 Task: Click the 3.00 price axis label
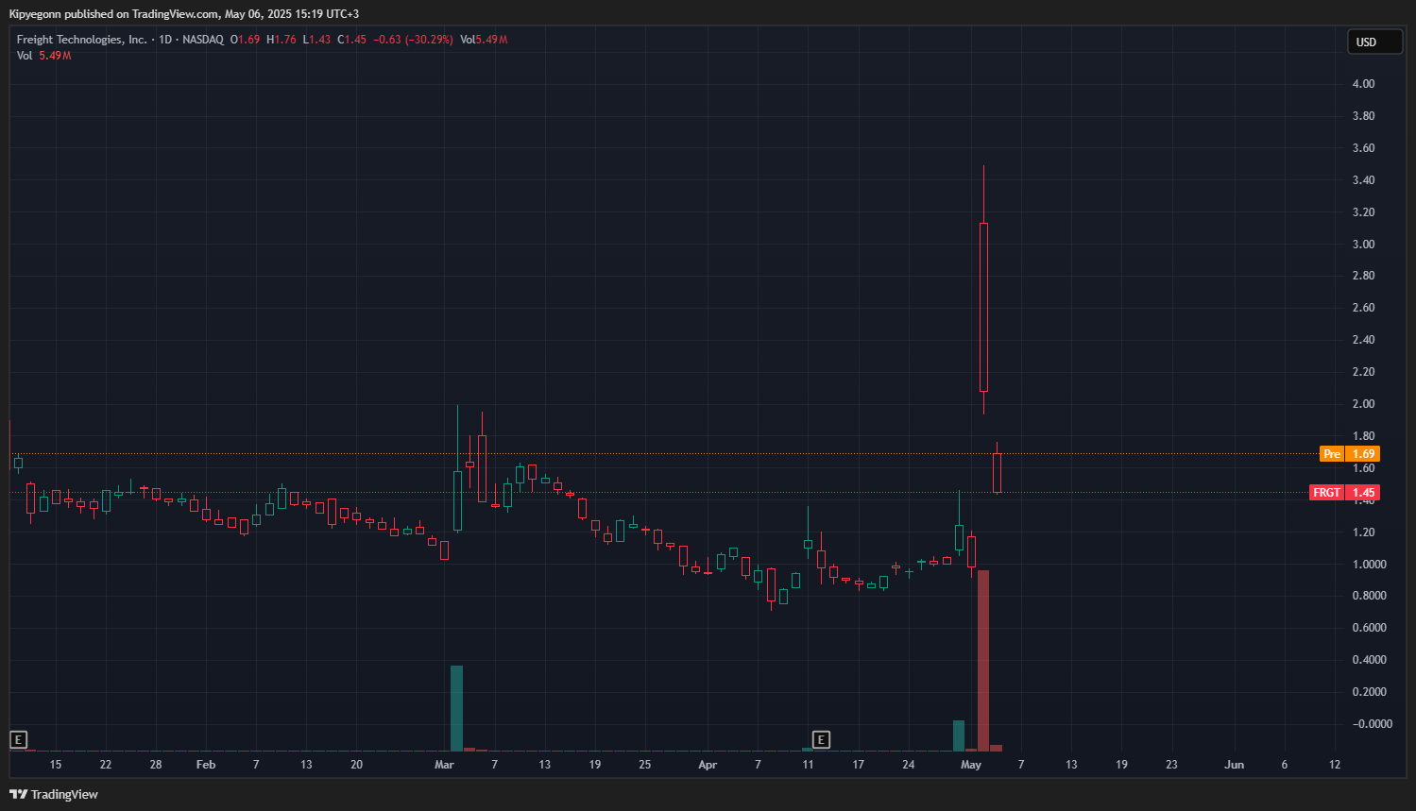click(x=1363, y=245)
